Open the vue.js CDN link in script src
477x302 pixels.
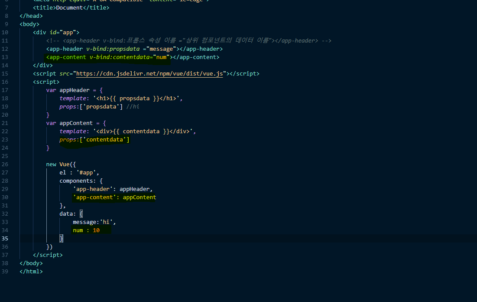point(149,74)
